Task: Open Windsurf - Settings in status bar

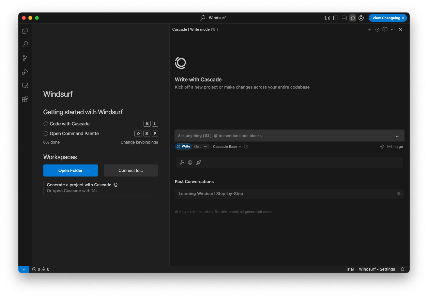Action: pos(377,269)
